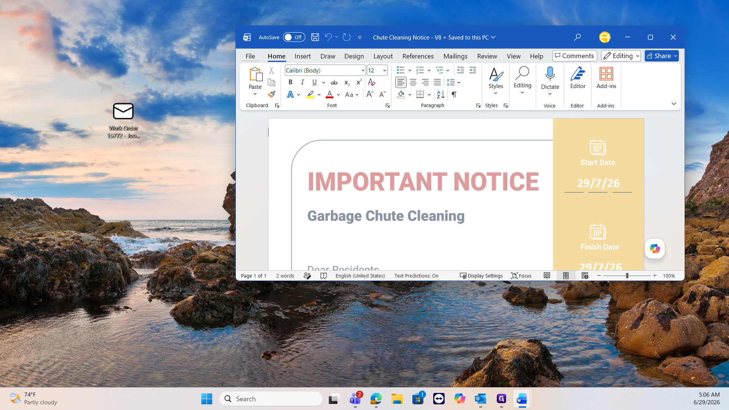
Task: Open Add-ins from the ribbon
Action: pyautogui.click(x=606, y=78)
